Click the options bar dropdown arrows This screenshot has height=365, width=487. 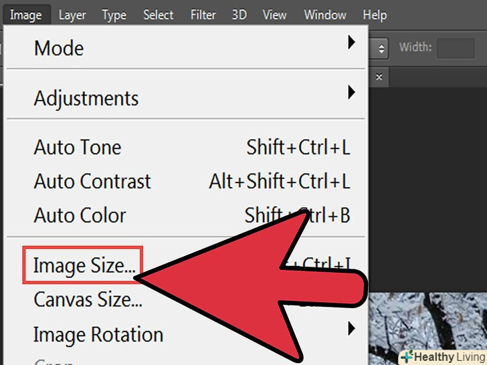click(x=382, y=48)
